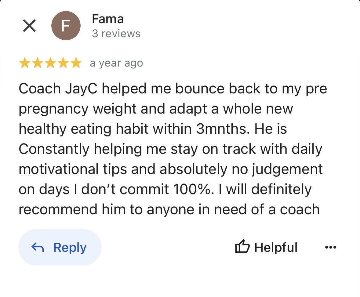This screenshot has width=360, height=297.
Task: Click '100%' in the review text
Action: point(192,189)
